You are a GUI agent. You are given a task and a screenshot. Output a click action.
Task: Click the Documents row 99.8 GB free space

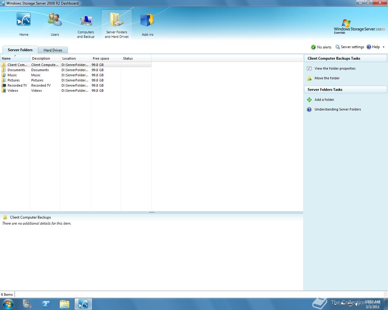(98, 70)
